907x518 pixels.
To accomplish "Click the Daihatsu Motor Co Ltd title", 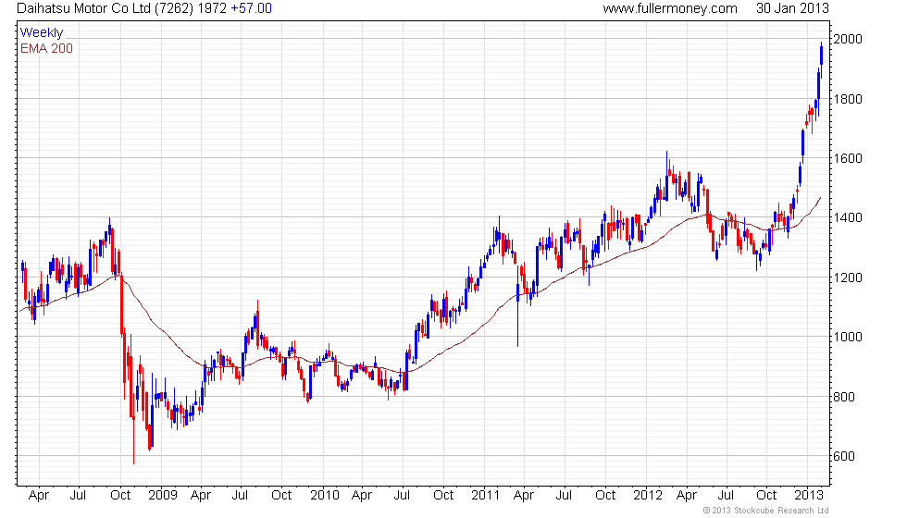I will point(101,8).
